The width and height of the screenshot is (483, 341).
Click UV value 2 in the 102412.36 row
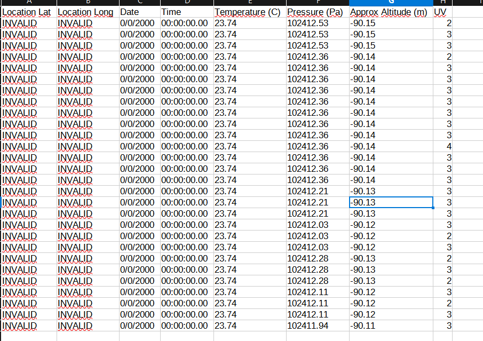tap(442, 57)
